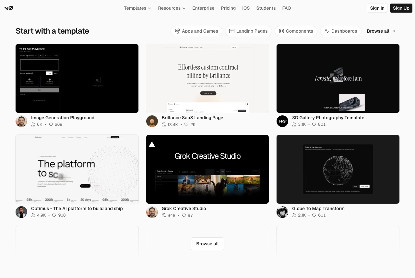Click the Grok Creative Studio author avatar
This screenshot has width=415, height=278.
(152, 212)
